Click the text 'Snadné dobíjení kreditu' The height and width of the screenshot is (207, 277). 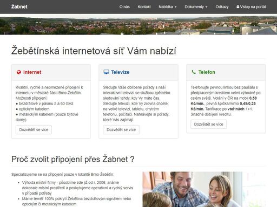tap(211, 114)
